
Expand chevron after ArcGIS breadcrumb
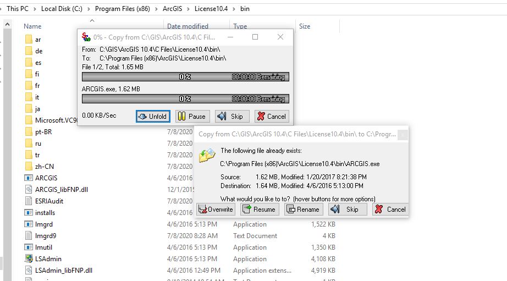[x=189, y=9]
